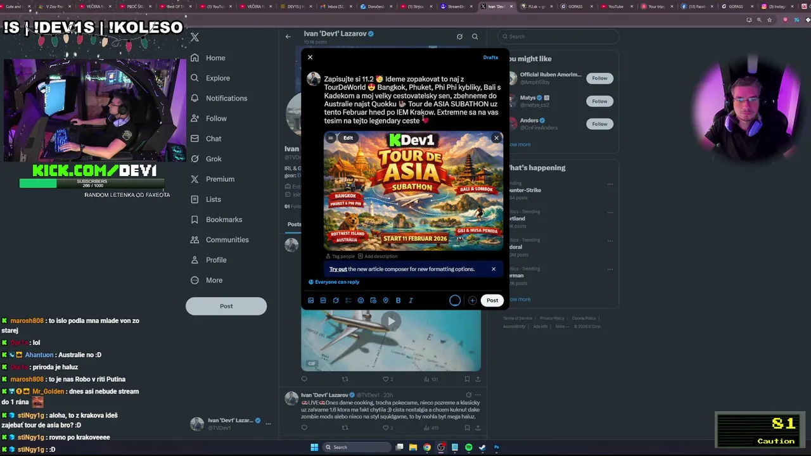The height and width of the screenshot is (456, 811).
Task: Click into the post text area
Action: (412, 100)
